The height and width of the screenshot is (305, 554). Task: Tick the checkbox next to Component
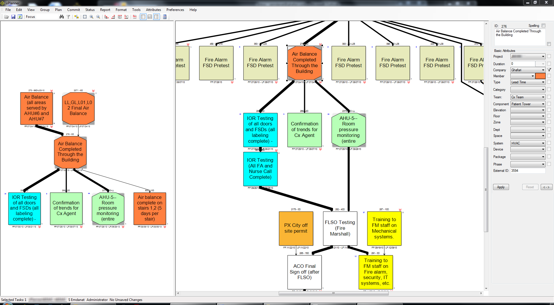tap(549, 104)
